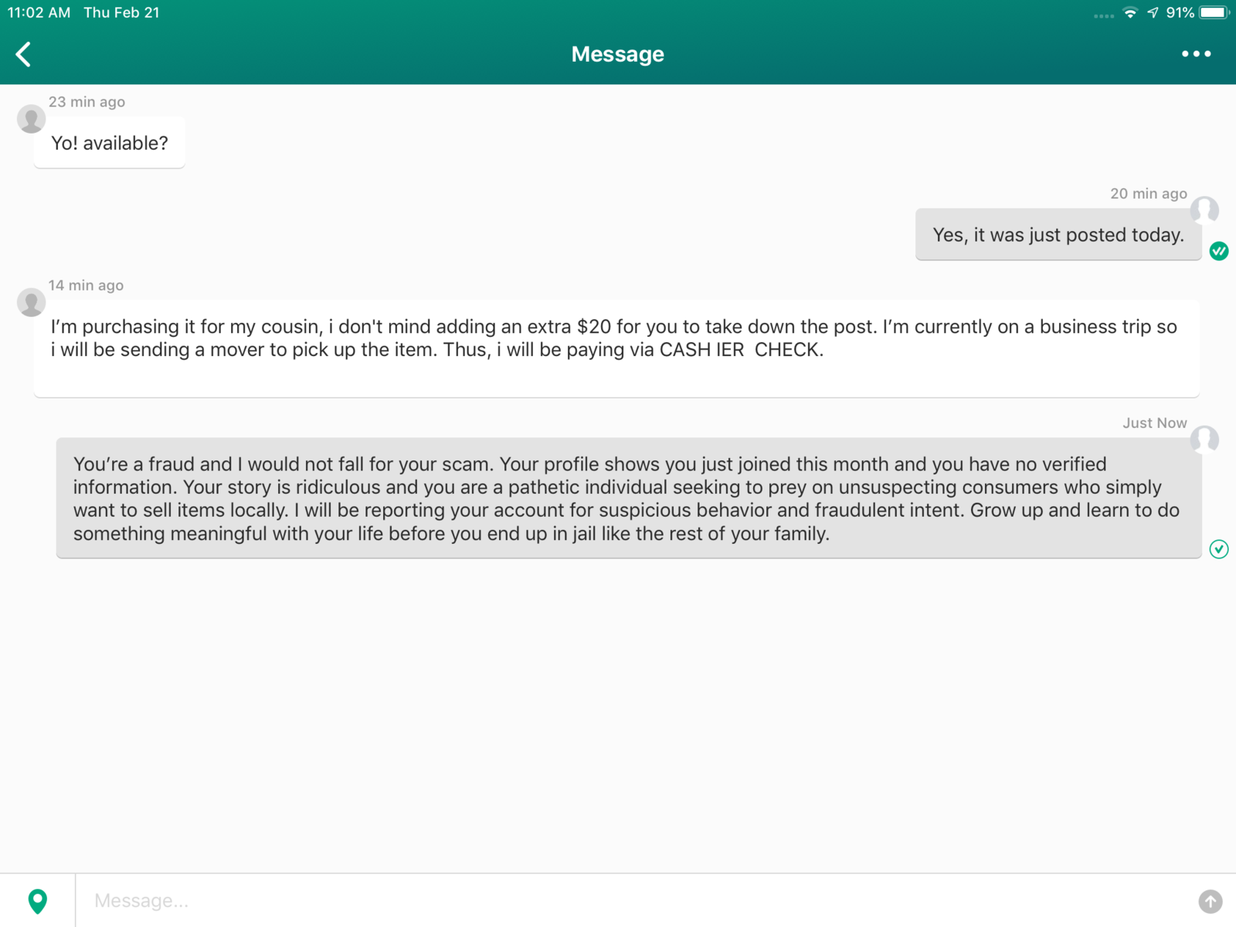Tap avatar beside the 14 min ago message
This screenshot has height=927, width=1236.
click(x=31, y=302)
